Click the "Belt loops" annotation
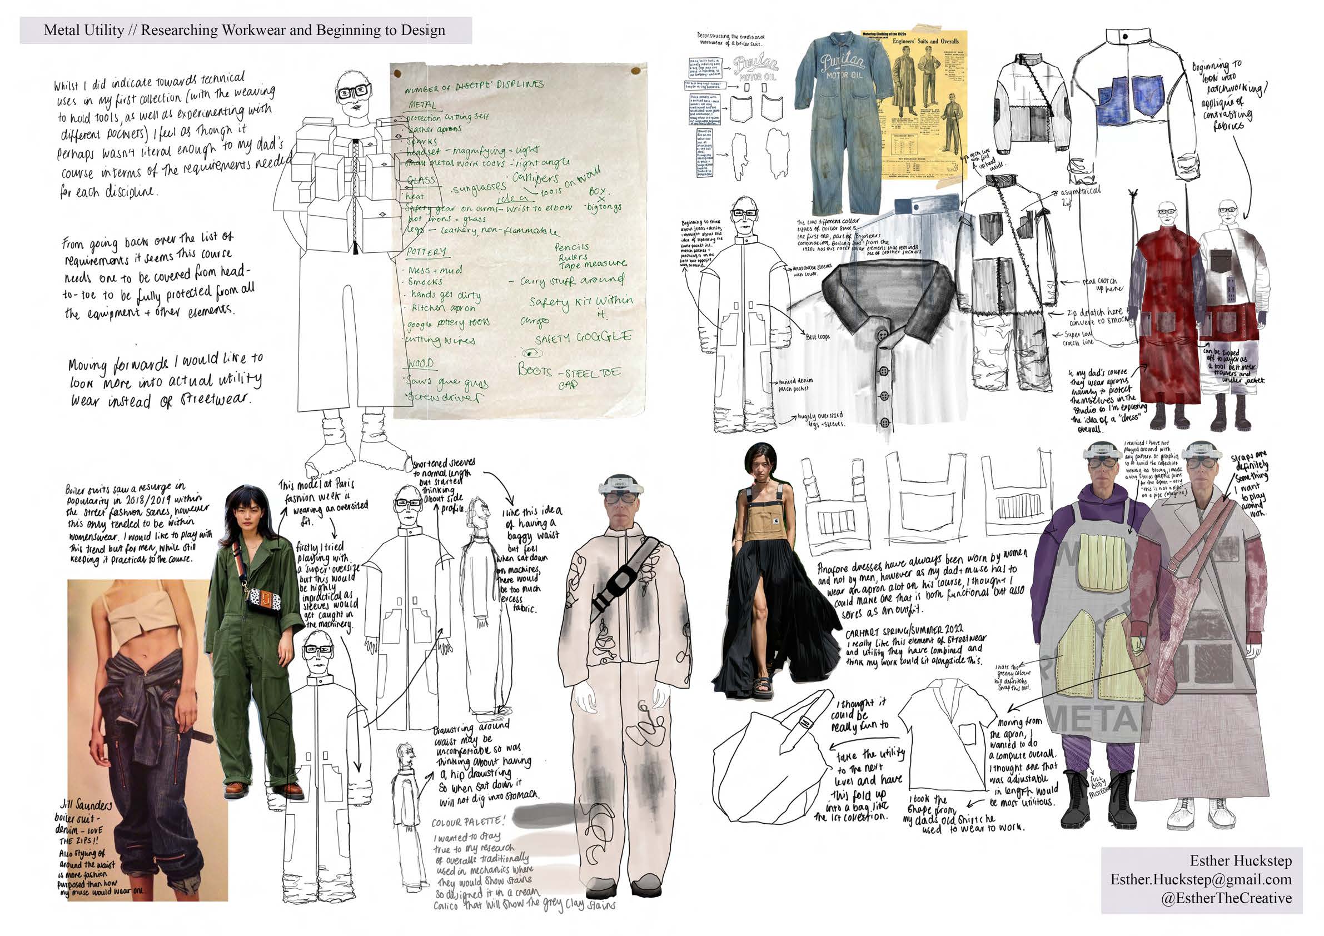1324x936 pixels. [818, 337]
